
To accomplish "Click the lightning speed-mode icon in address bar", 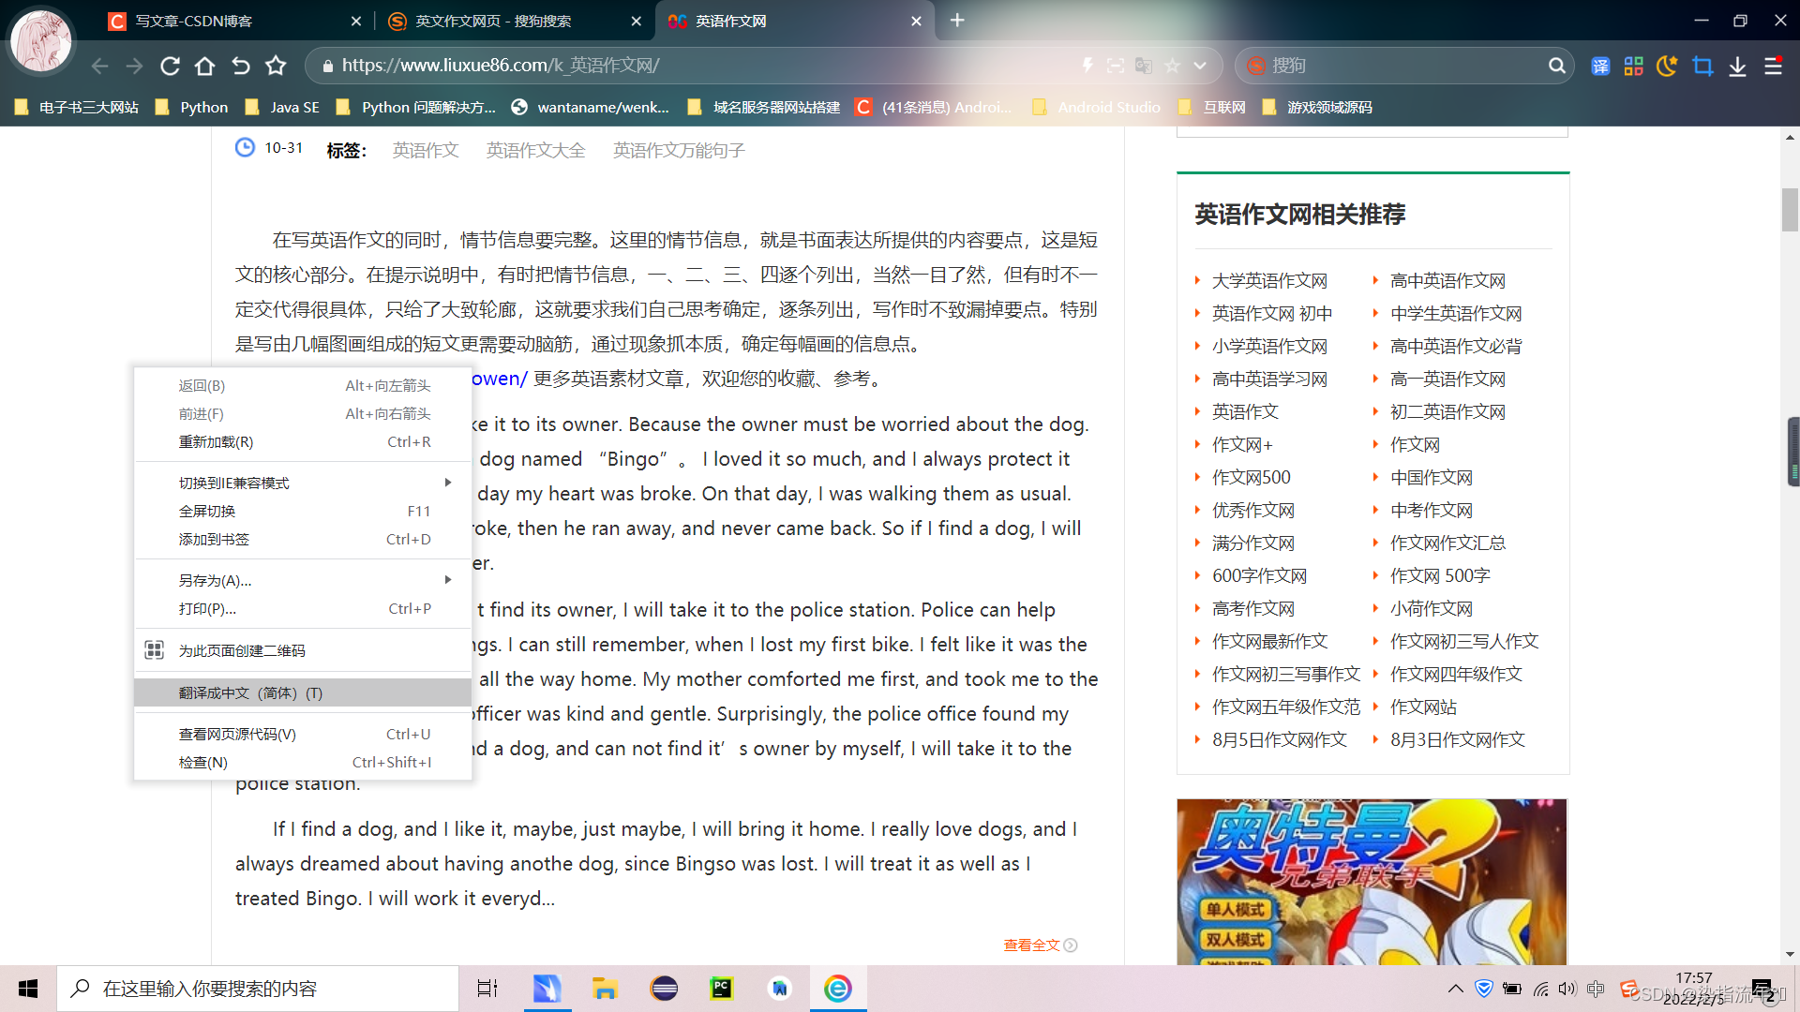I will (1087, 66).
